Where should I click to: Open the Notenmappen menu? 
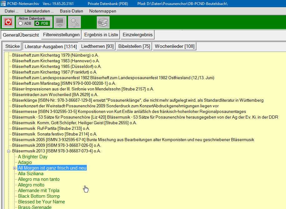[103, 11]
